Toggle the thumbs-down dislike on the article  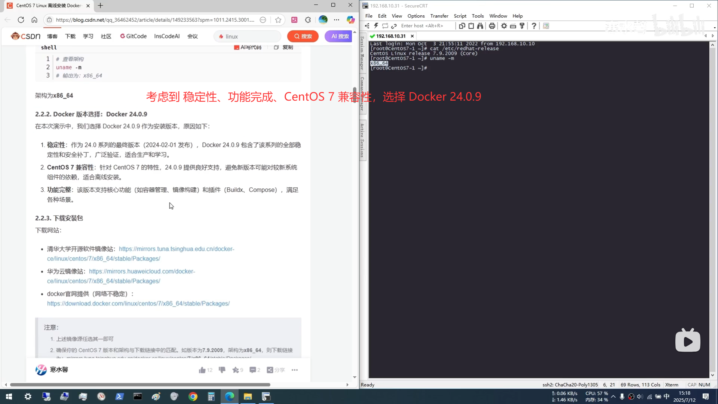coord(222,370)
